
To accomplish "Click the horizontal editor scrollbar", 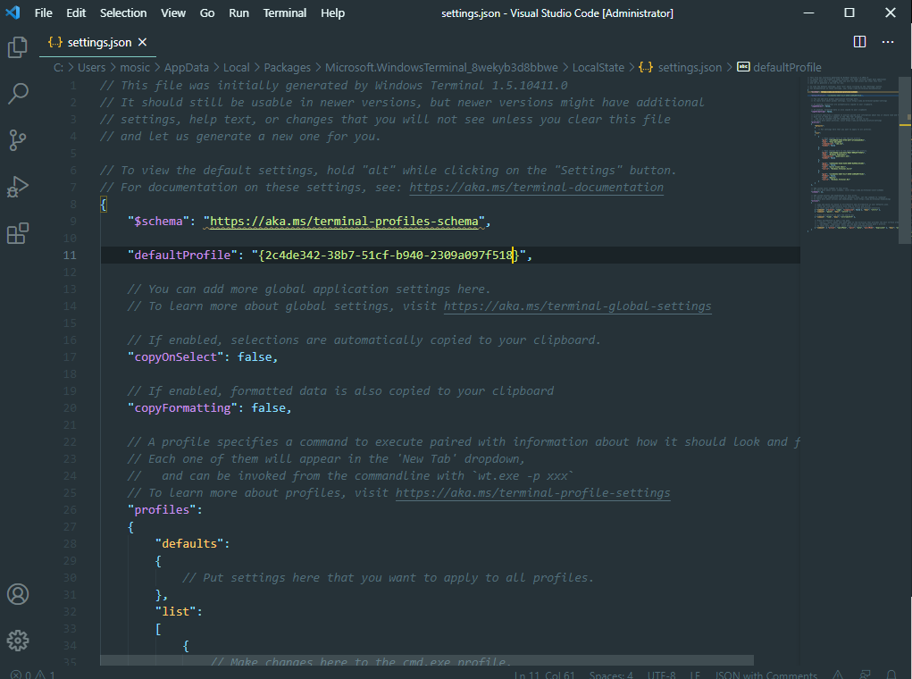I will (x=427, y=660).
